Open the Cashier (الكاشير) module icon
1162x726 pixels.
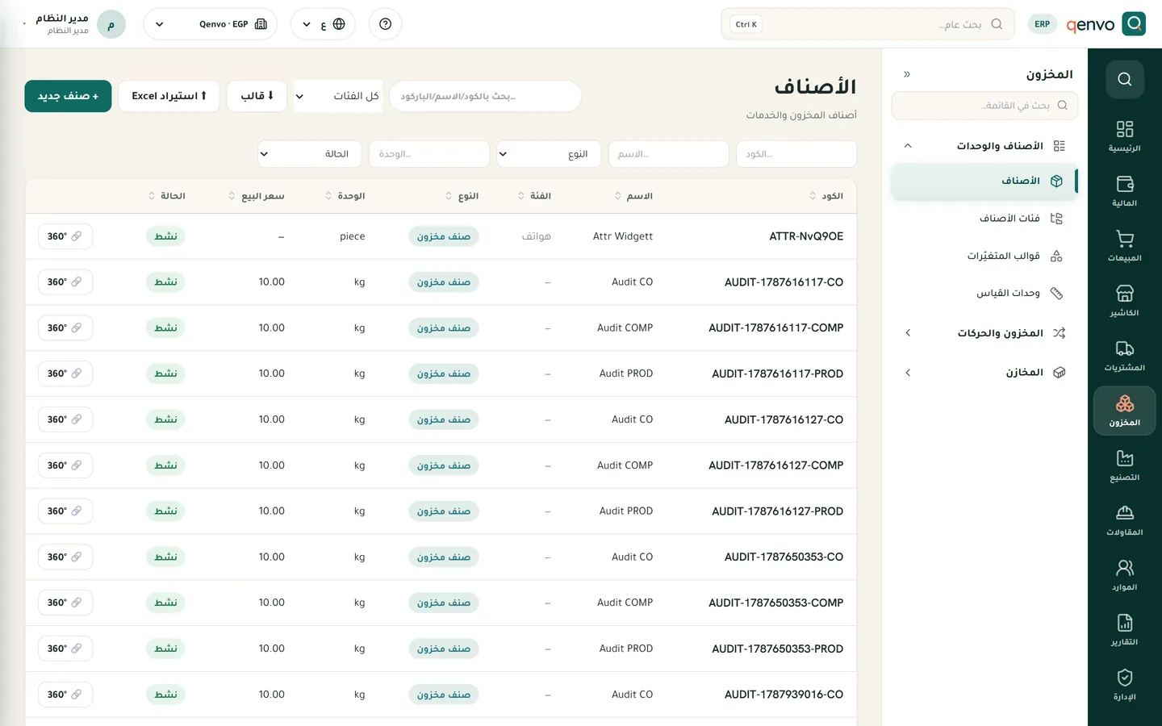1124,301
